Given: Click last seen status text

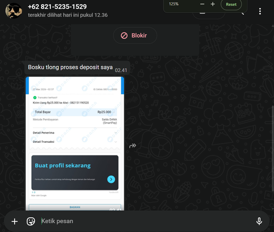Looking at the screenshot, I should (x=68, y=15).
